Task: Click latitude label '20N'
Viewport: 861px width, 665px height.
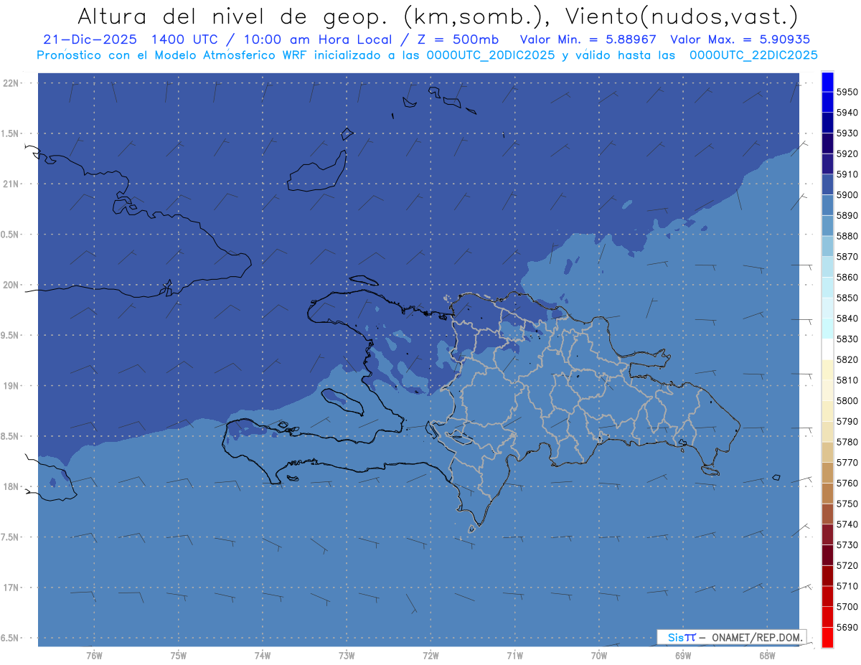Action: point(11,285)
